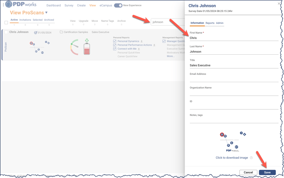Viewport: 284px width, 178px height.
Task: Open the eCampus menu
Action: (x=106, y=5)
